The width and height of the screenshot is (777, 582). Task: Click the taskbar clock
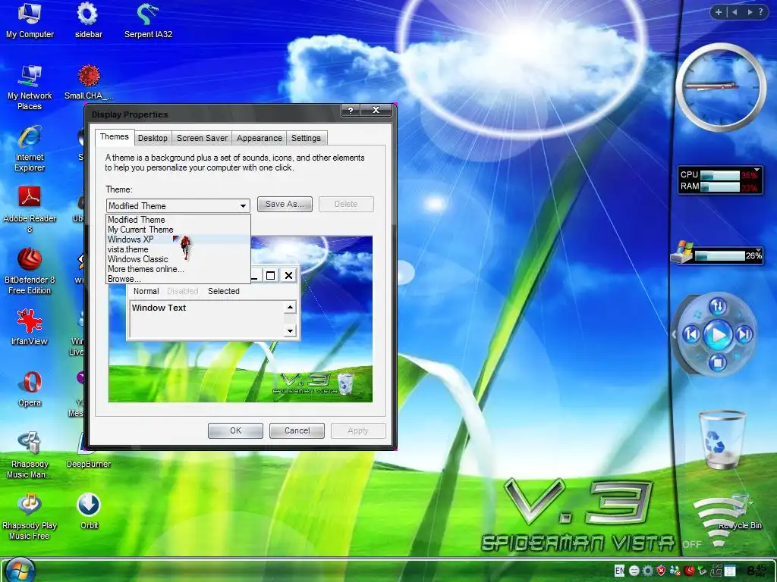pos(757,571)
